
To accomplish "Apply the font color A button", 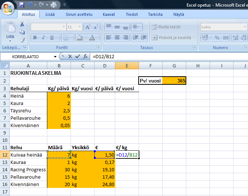I will (x=92, y=38).
